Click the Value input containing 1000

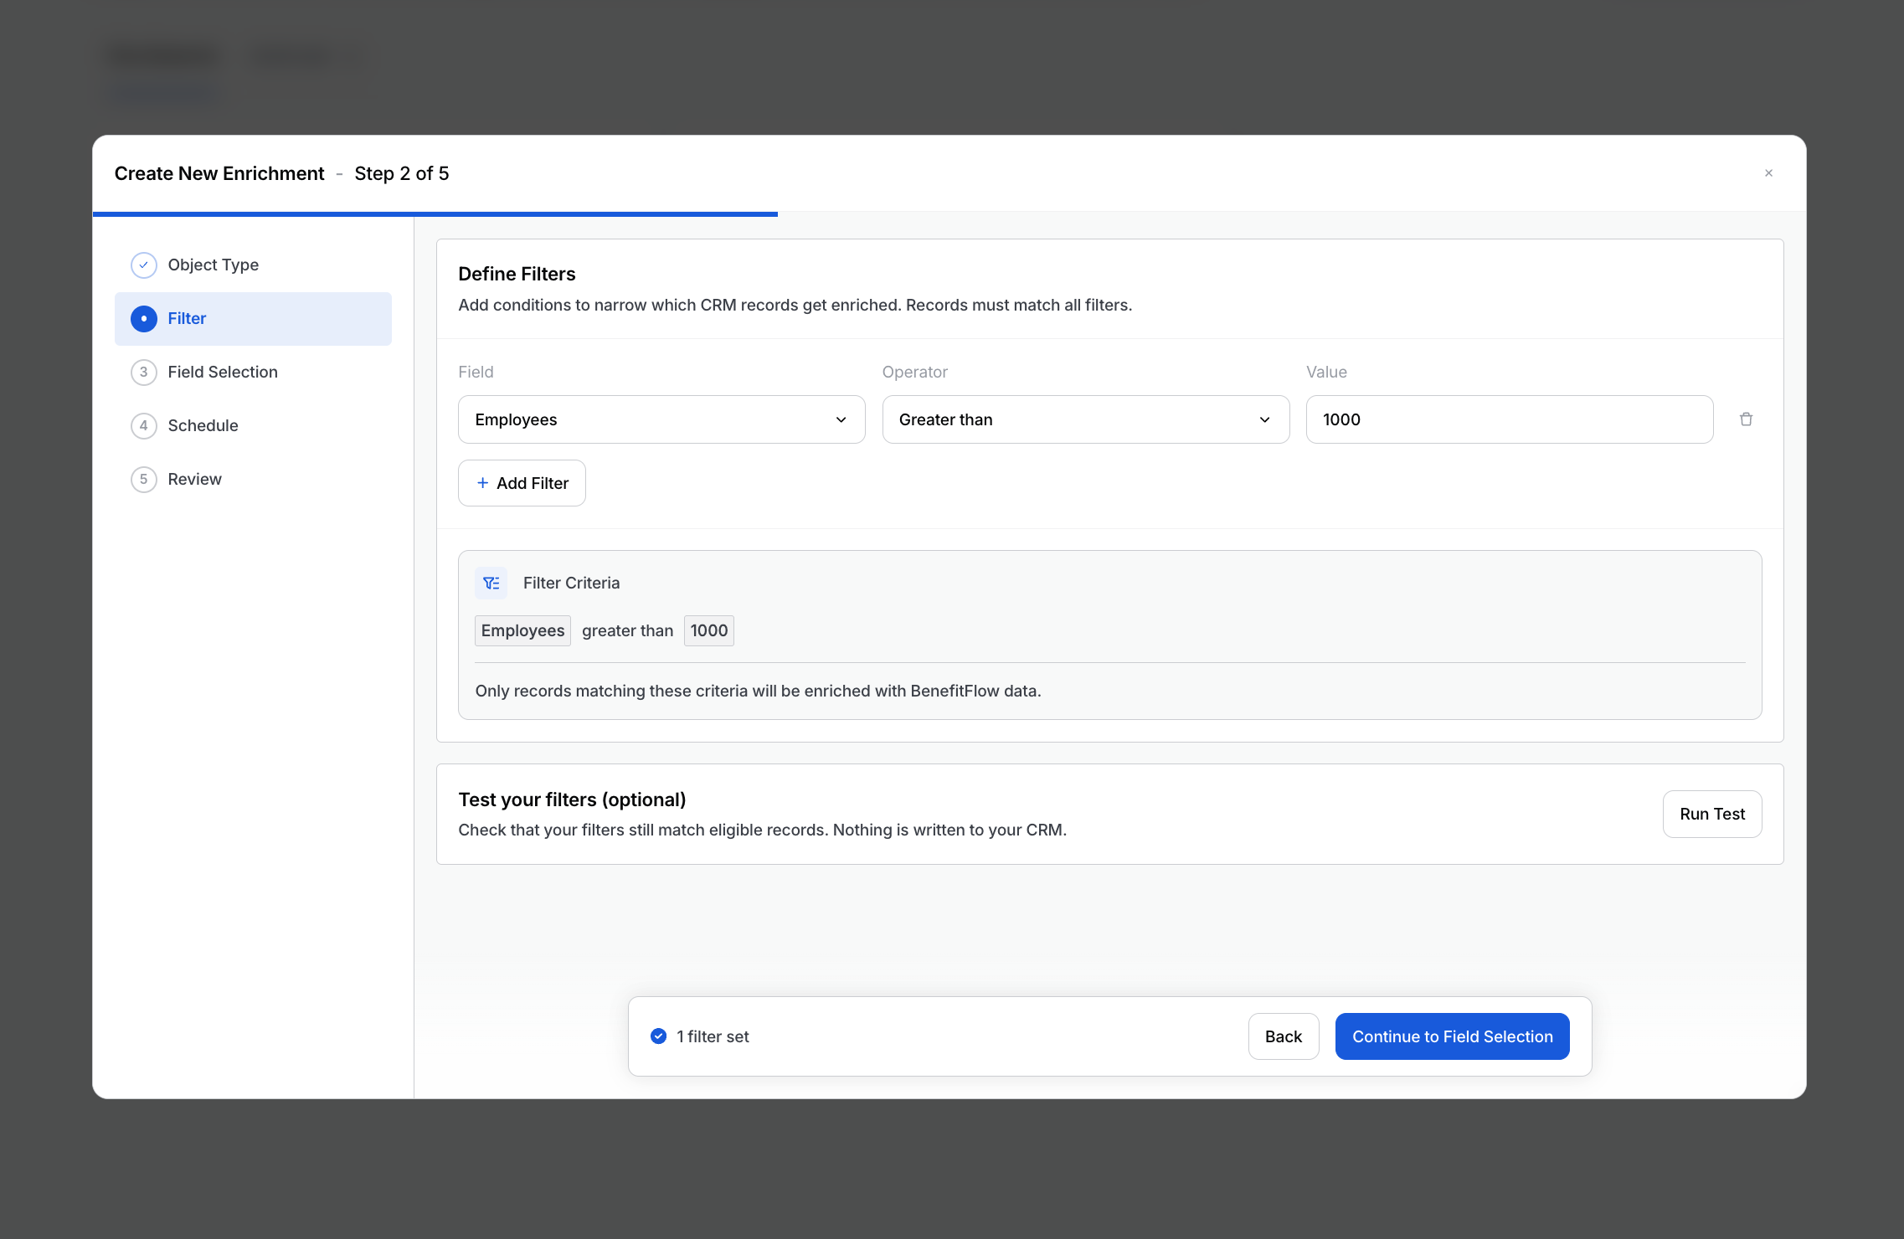click(1509, 419)
